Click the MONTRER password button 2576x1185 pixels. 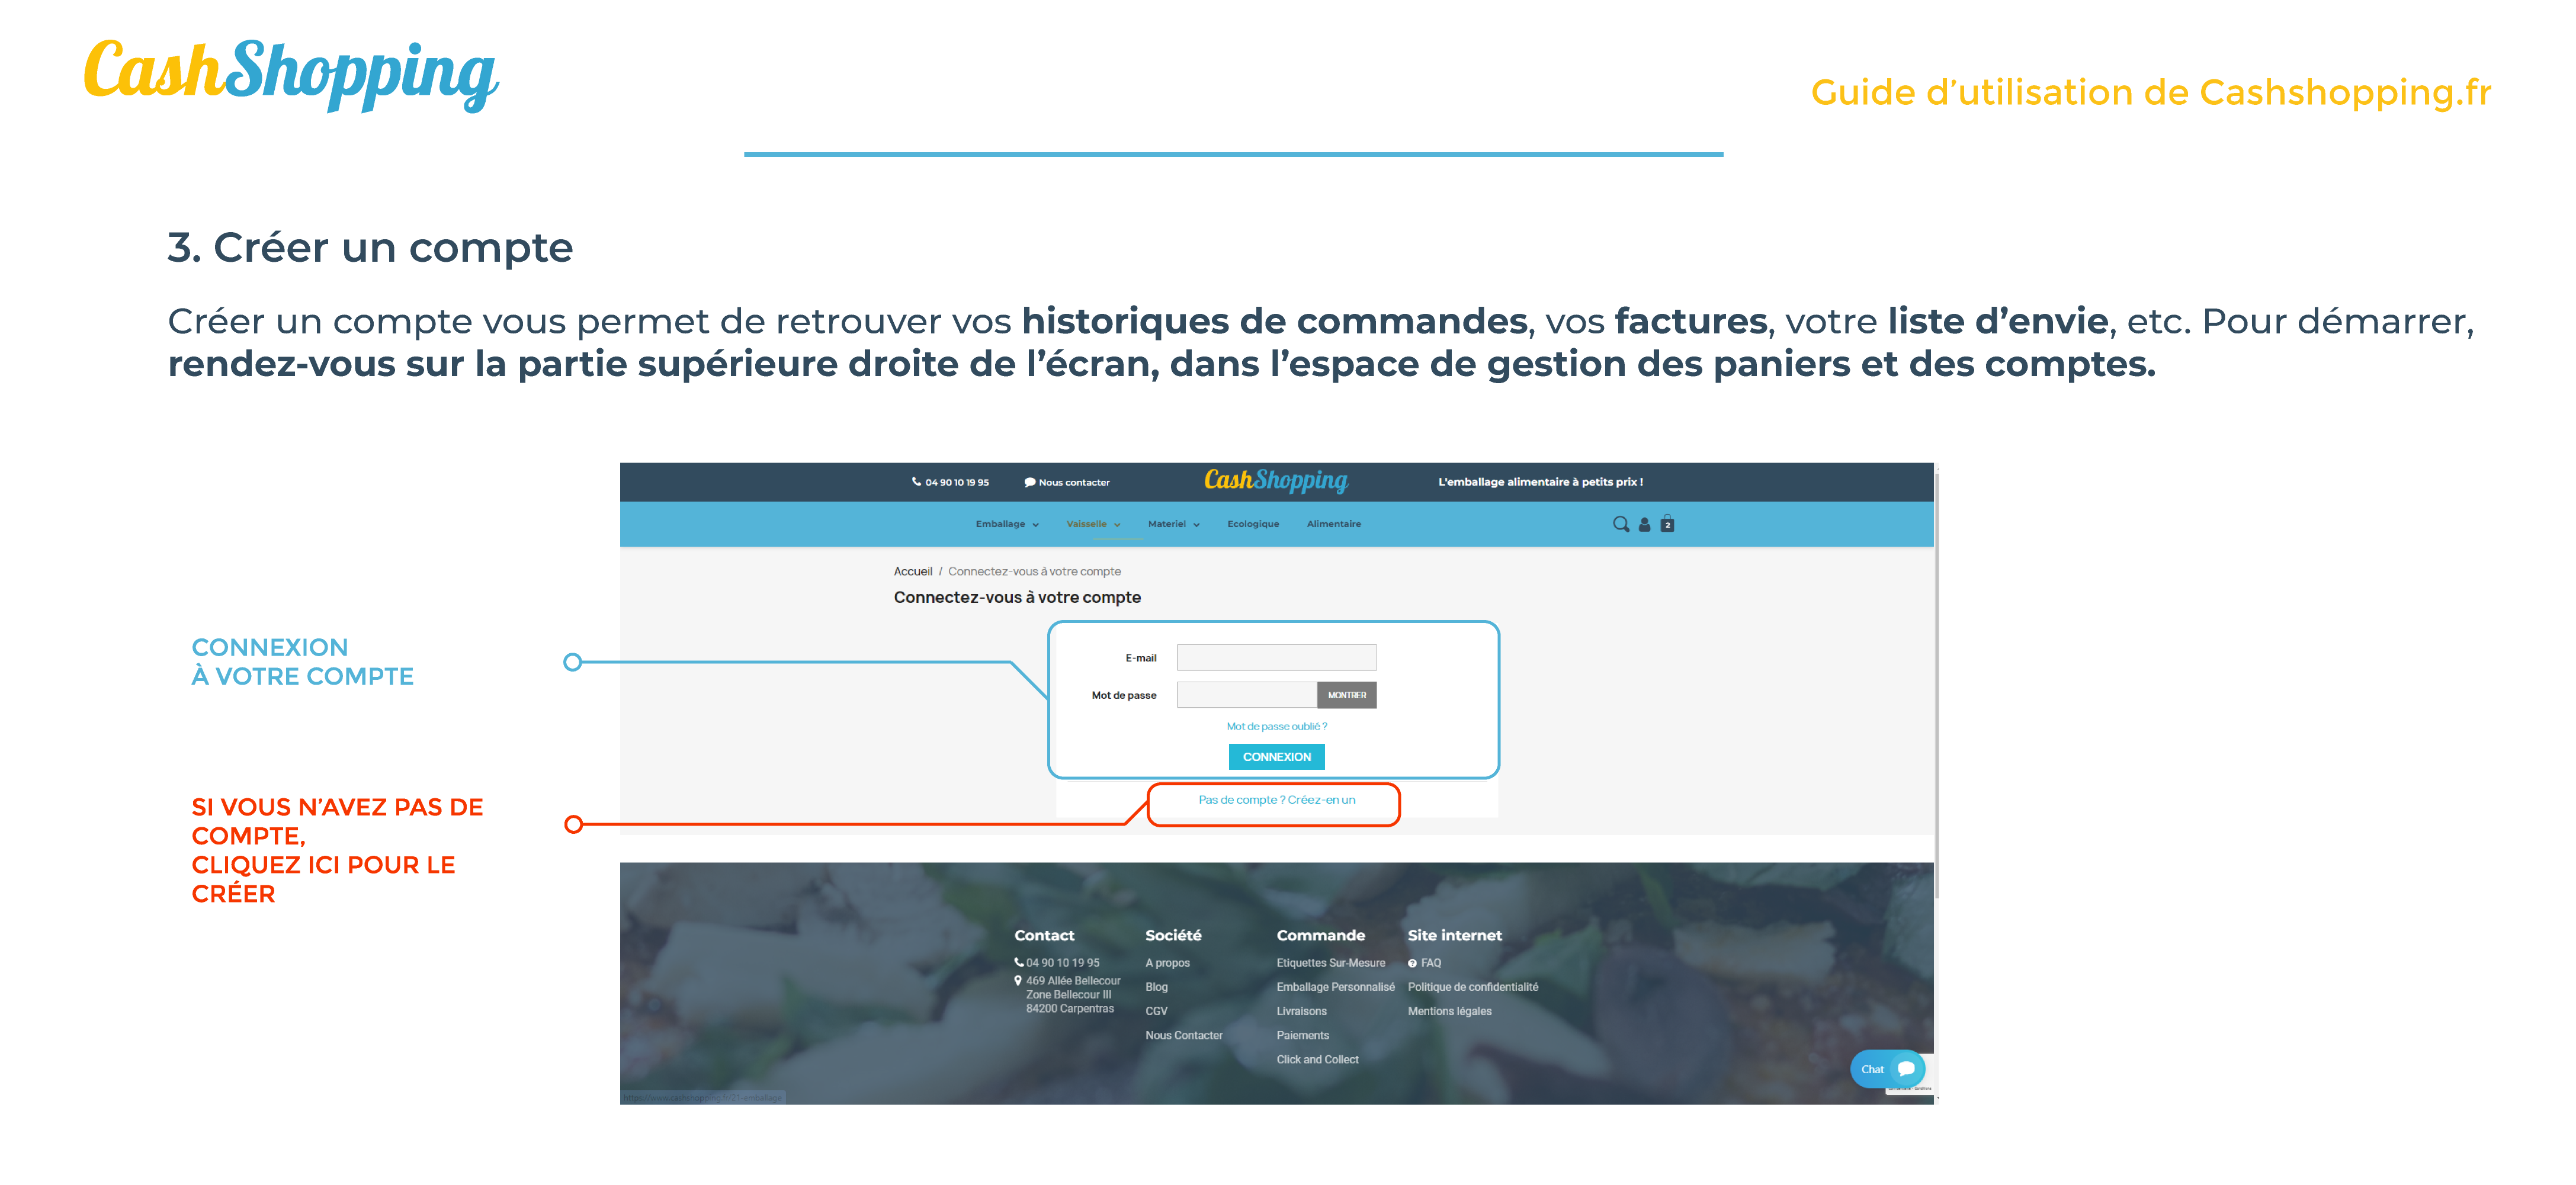pyautogui.click(x=1346, y=695)
